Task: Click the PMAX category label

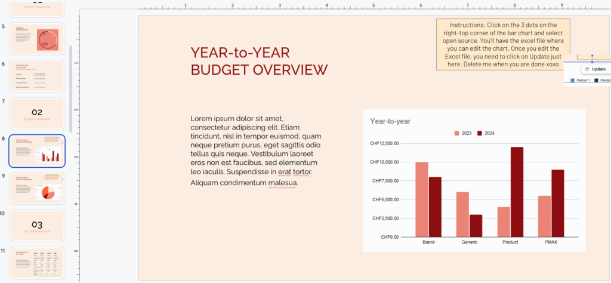Action: pos(551,242)
